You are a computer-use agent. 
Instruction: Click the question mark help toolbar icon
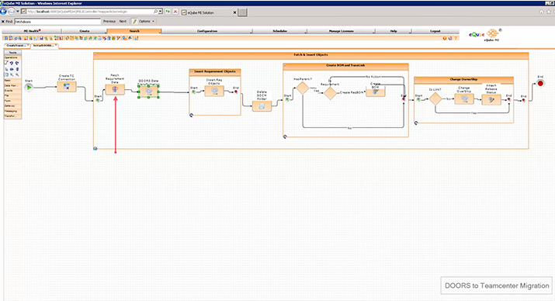click(456, 38)
